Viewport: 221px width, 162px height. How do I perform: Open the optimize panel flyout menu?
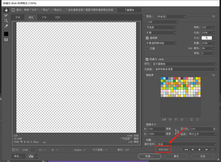tap(214, 17)
